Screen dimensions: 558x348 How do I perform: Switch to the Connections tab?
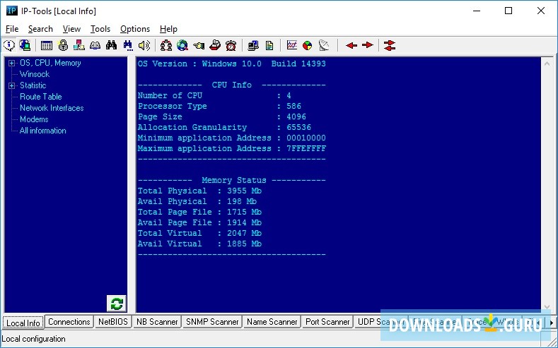click(69, 322)
